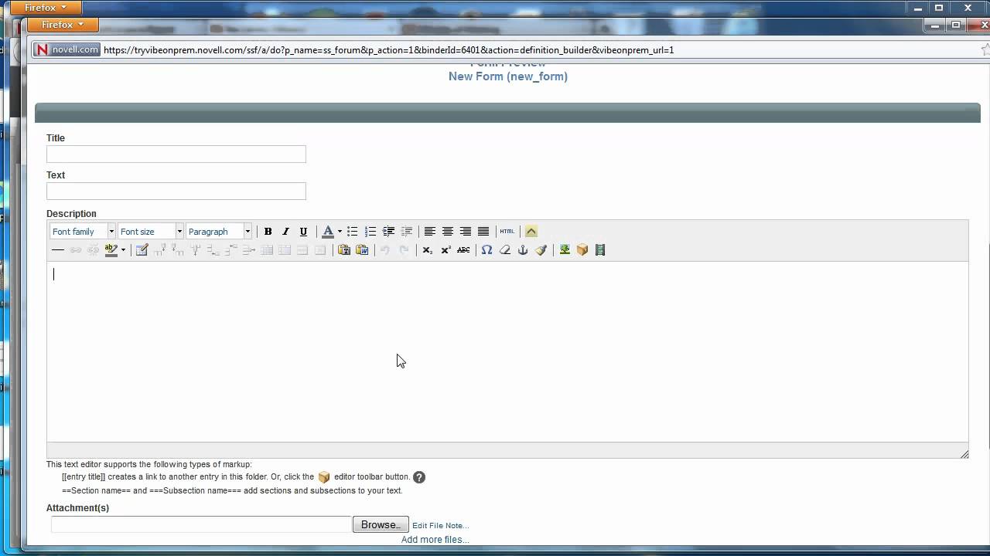The width and height of the screenshot is (990, 556).
Task: Insert an unordered bullet list
Action: point(353,232)
